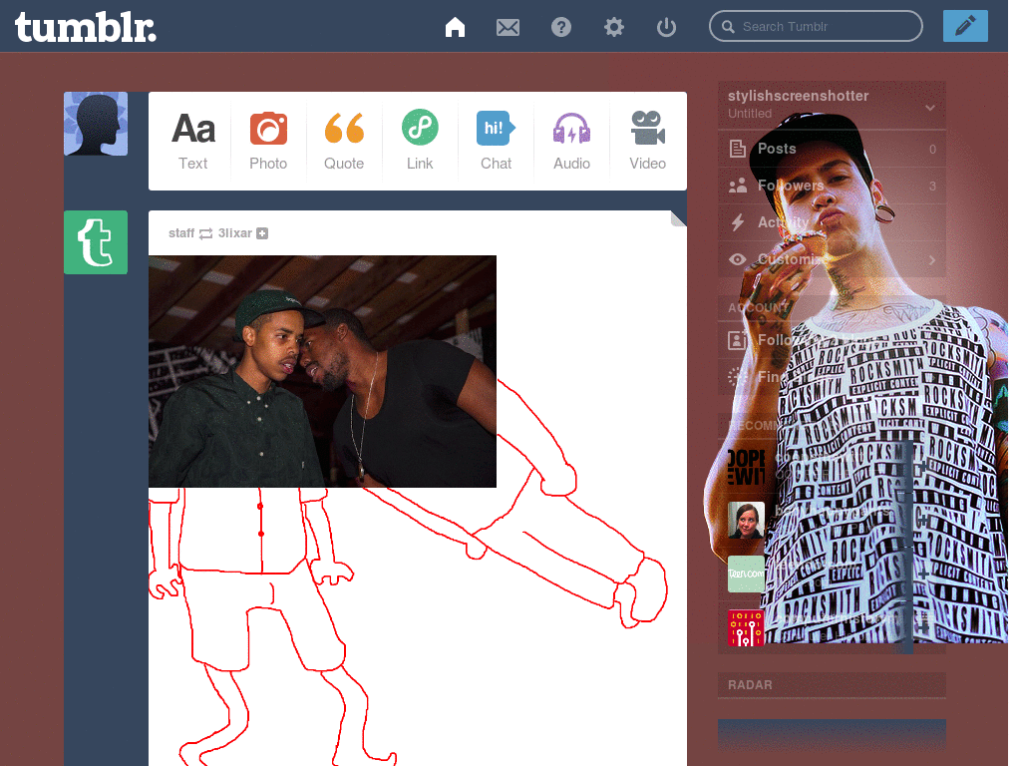This screenshot has width=1021, height=766.
Task: Focus the Search Tumblr field
Action: click(x=816, y=26)
